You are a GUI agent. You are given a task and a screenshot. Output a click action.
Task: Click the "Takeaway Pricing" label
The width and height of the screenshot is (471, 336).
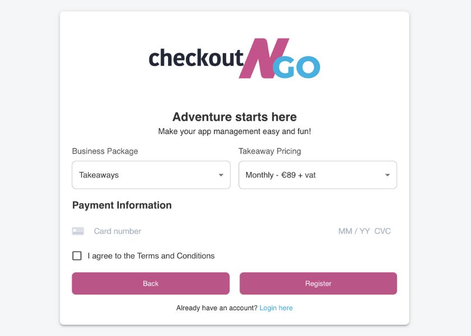[x=270, y=151]
